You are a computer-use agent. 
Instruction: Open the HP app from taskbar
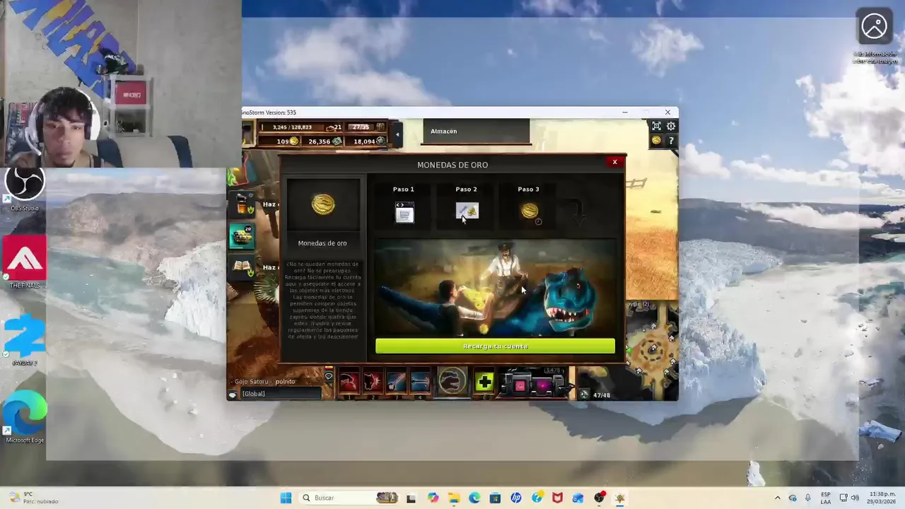click(516, 498)
